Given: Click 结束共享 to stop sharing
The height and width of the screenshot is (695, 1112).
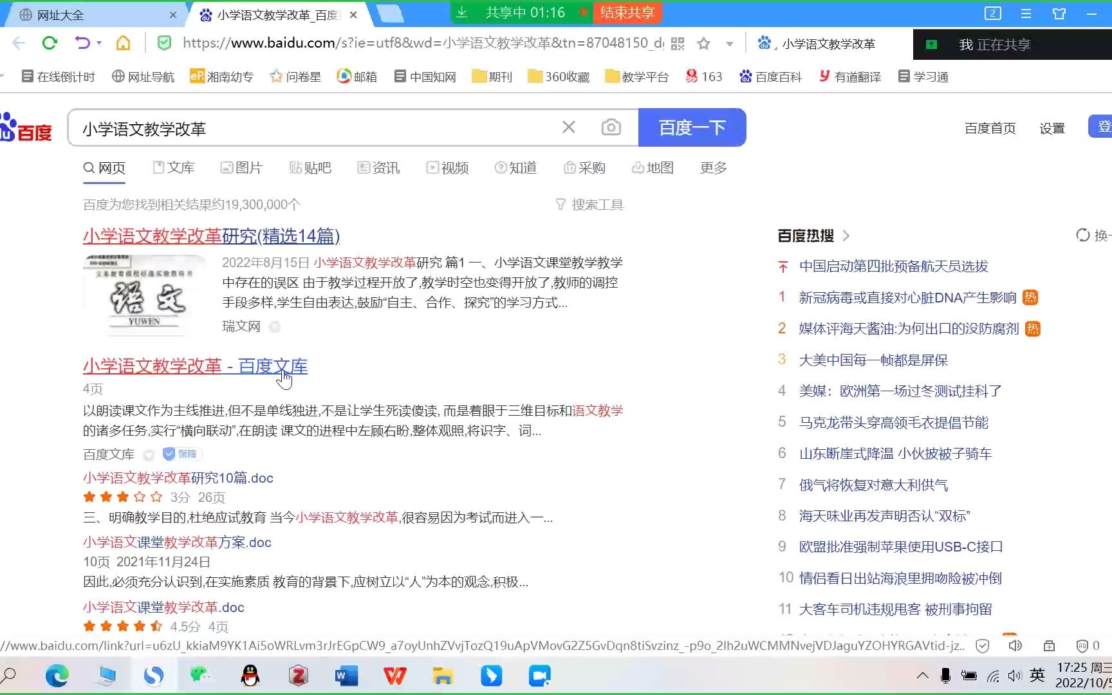Looking at the screenshot, I should (627, 12).
